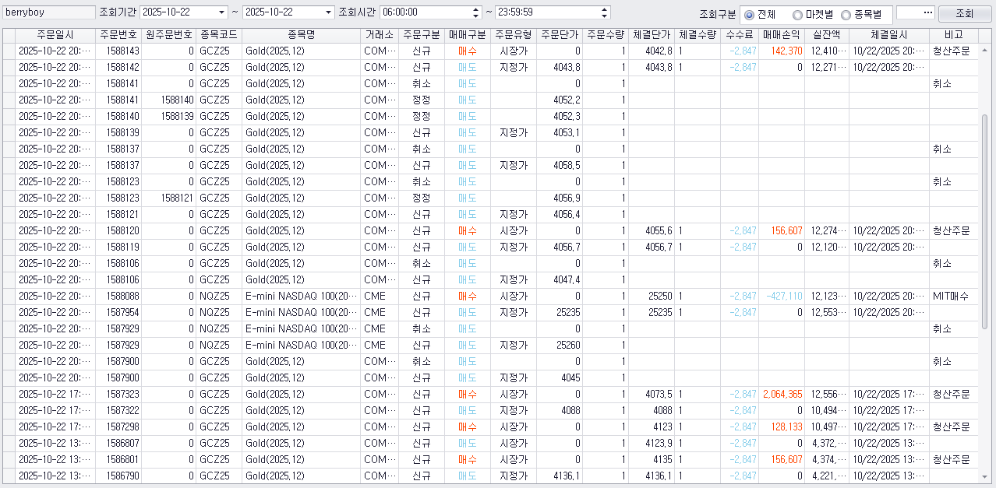This screenshot has width=996, height=488.
Task: Decrease the 06:00:00 start time
Action: [x=476, y=16]
